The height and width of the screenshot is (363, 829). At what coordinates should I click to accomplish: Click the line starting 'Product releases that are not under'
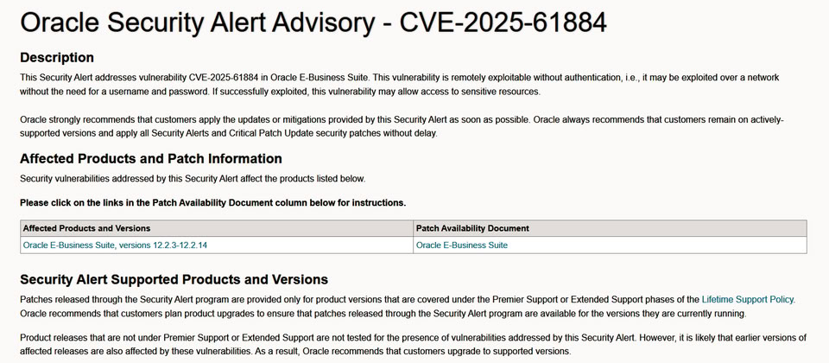[x=413, y=337]
